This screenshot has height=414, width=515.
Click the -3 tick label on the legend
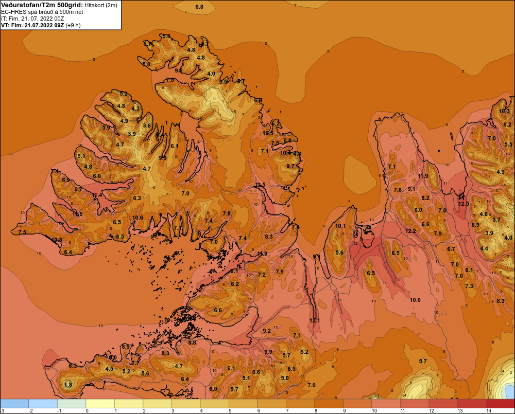(3, 411)
